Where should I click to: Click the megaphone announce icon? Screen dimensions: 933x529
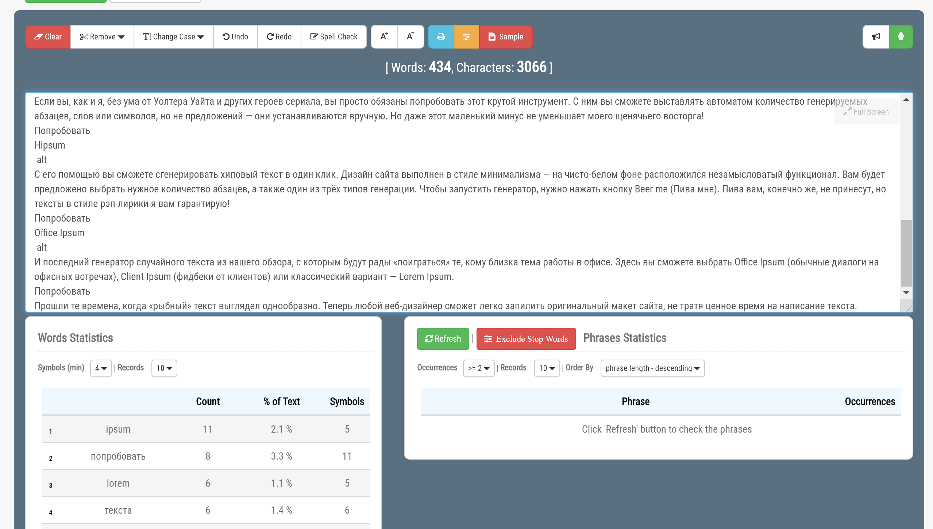(x=876, y=37)
